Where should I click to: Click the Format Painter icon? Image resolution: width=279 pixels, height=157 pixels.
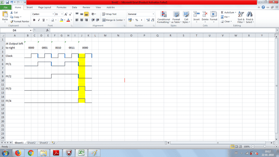pyautogui.click(x=12, y=21)
